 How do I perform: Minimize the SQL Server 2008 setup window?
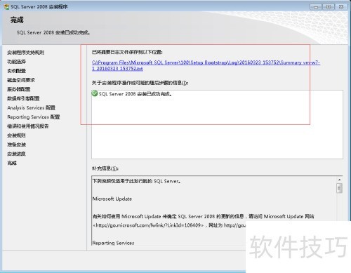click(316, 7)
